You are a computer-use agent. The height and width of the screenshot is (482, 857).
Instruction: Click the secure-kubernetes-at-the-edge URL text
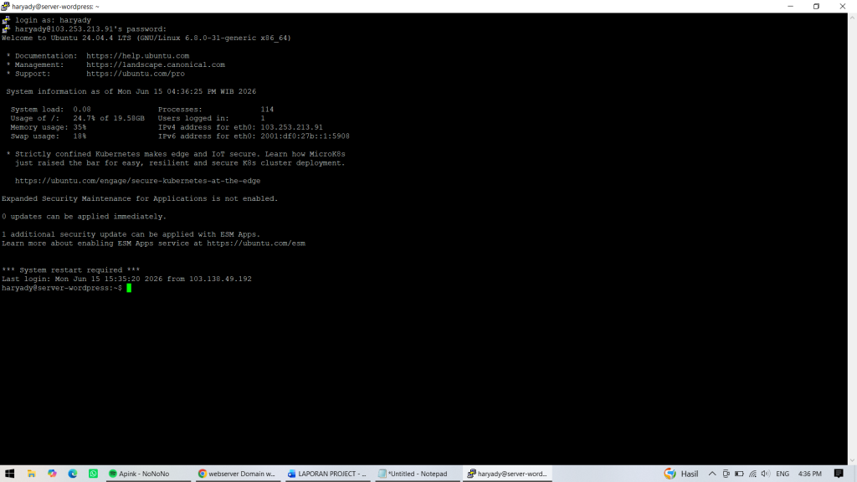click(x=138, y=181)
